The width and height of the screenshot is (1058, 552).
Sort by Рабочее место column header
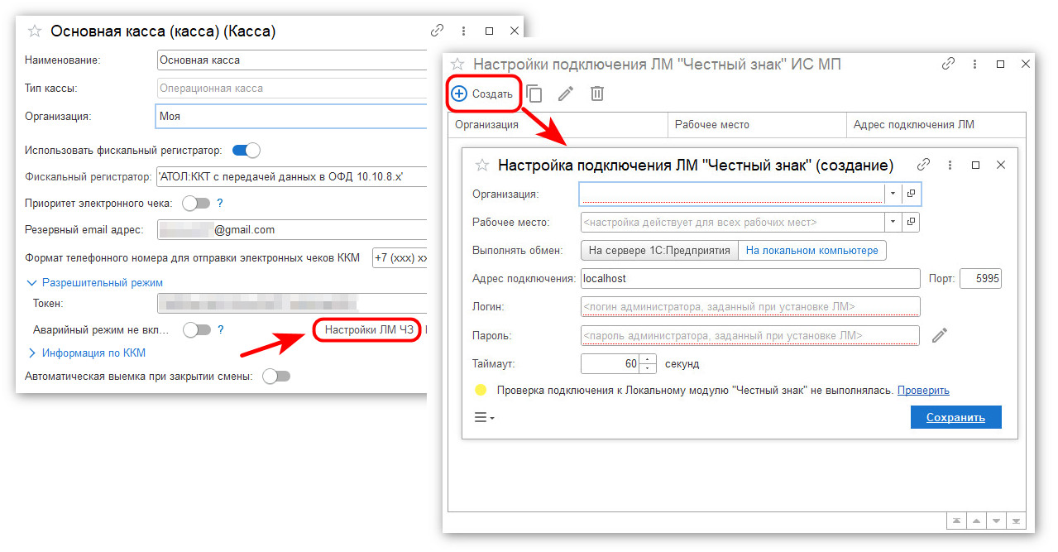(757, 124)
